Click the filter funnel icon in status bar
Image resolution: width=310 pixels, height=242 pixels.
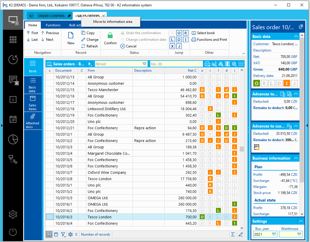(x=63, y=234)
